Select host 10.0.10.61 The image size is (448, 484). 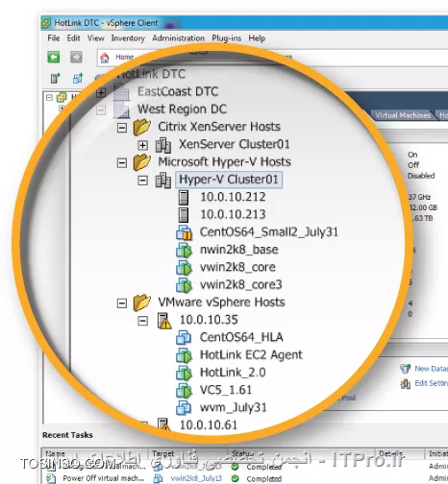[209, 425]
